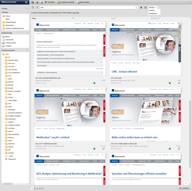Viewport: 192px width, 191px height.
Task: Open /blog/videos favorite folder
Action: pyautogui.click(x=8, y=25)
